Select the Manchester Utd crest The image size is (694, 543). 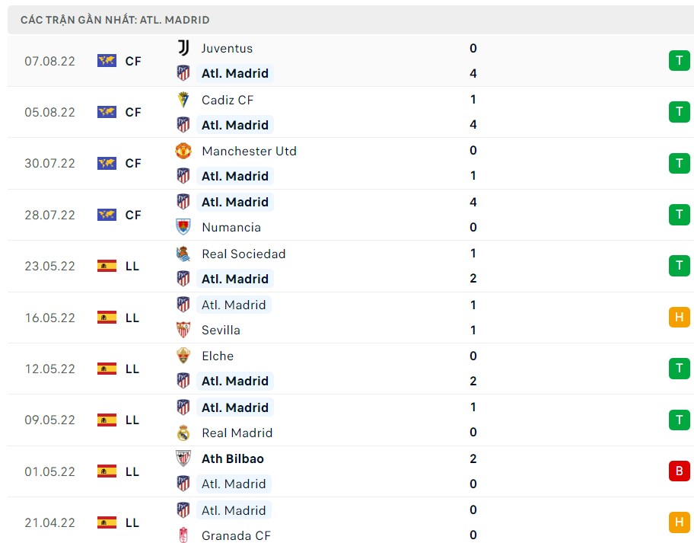183,151
